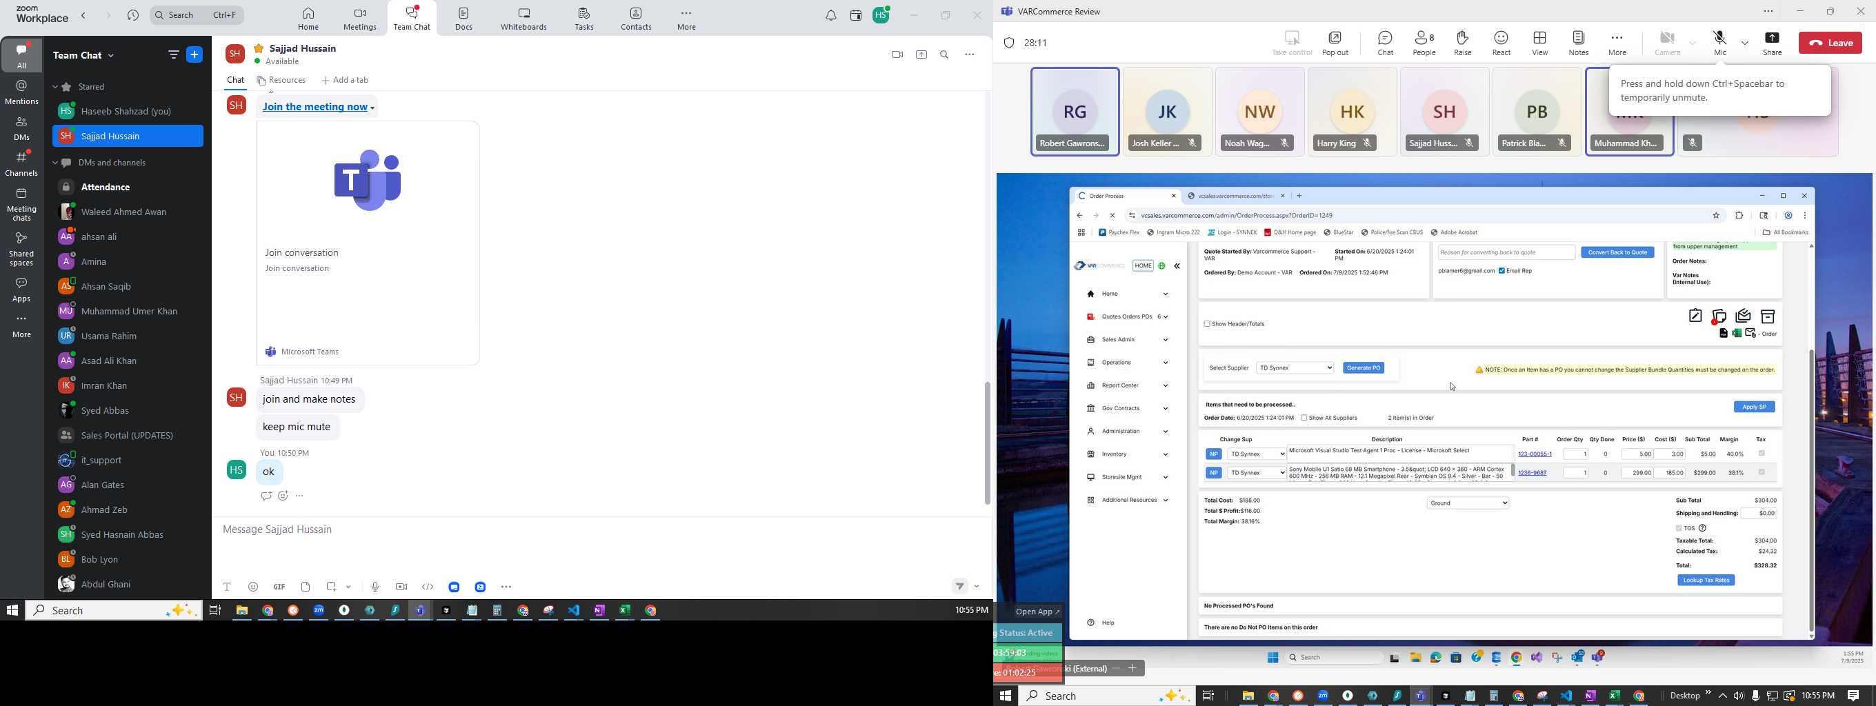
Task: Click the Zoom search box
Action: [x=197, y=15]
